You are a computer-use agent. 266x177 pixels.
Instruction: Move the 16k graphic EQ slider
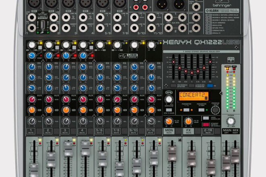coord(210,62)
